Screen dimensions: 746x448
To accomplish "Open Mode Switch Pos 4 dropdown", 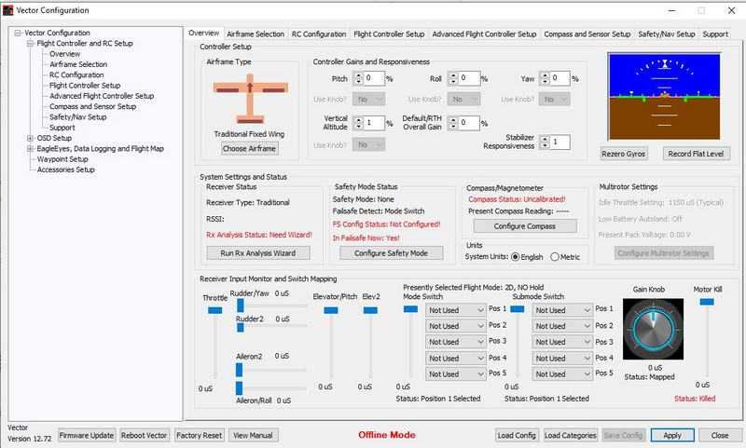I will tap(455, 359).
